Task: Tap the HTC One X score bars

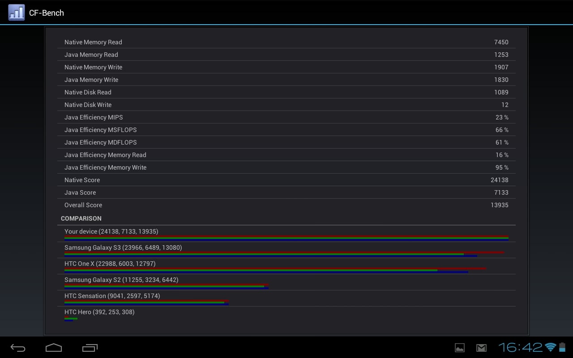Action: pyautogui.click(x=275, y=270)
